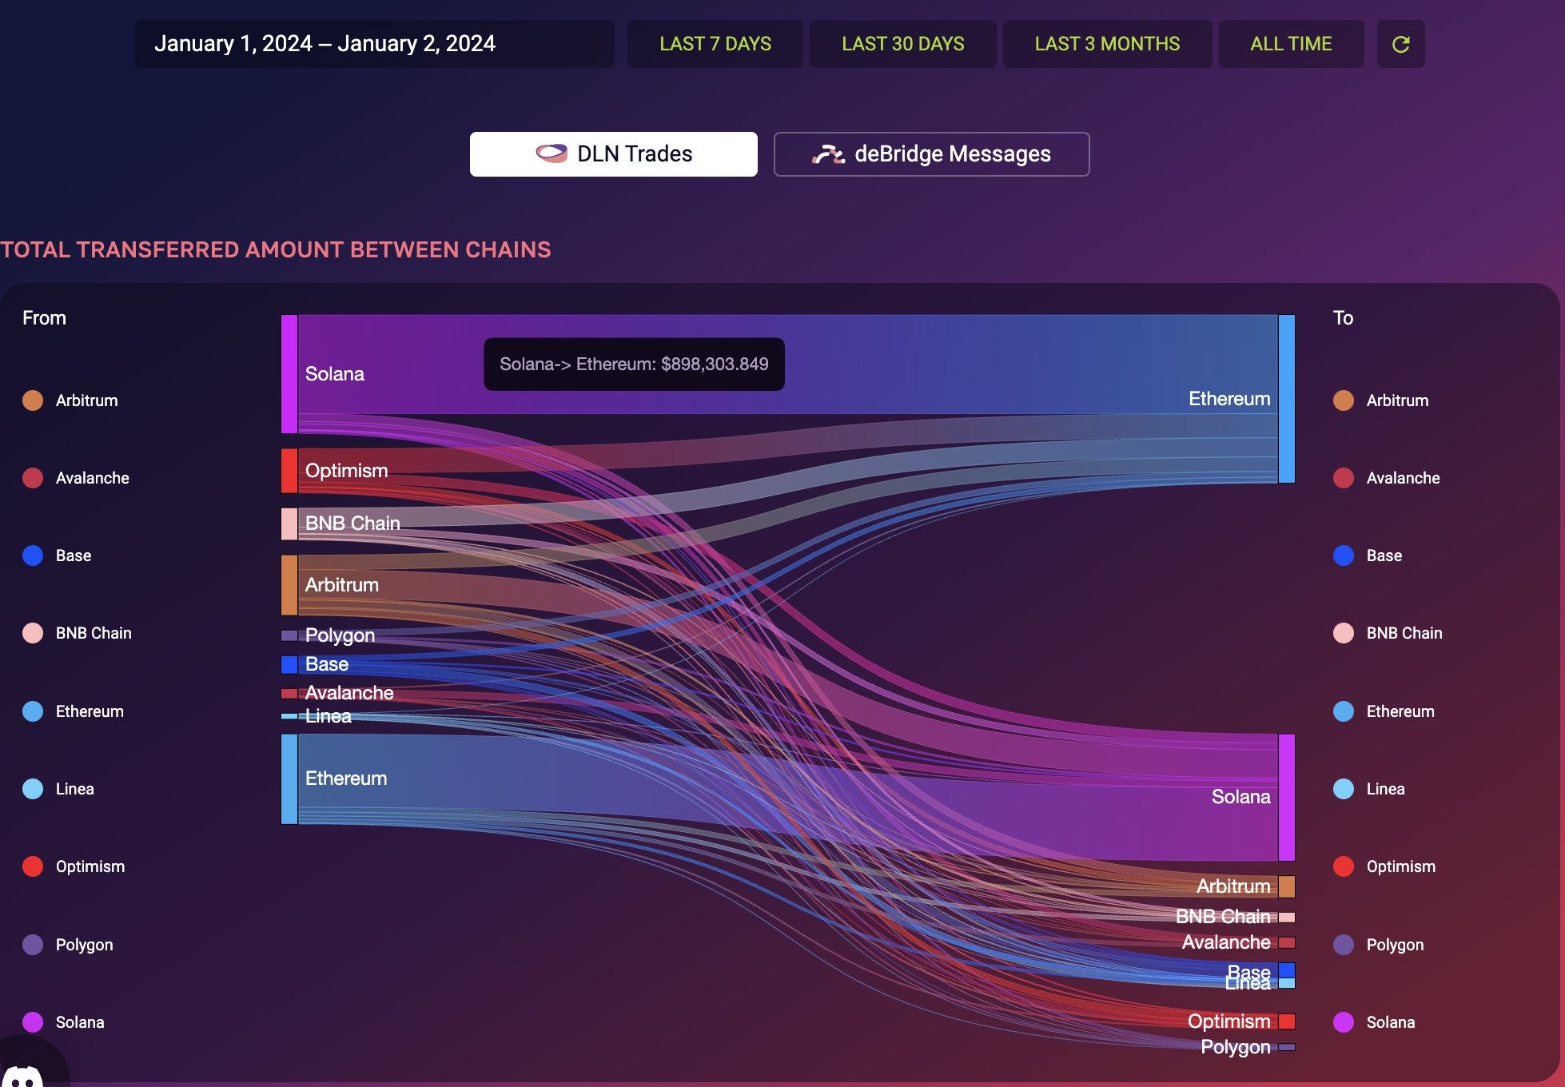Select the LAST 7 DAYS range
The image size is (1565, 1087).
click(715, 44)
